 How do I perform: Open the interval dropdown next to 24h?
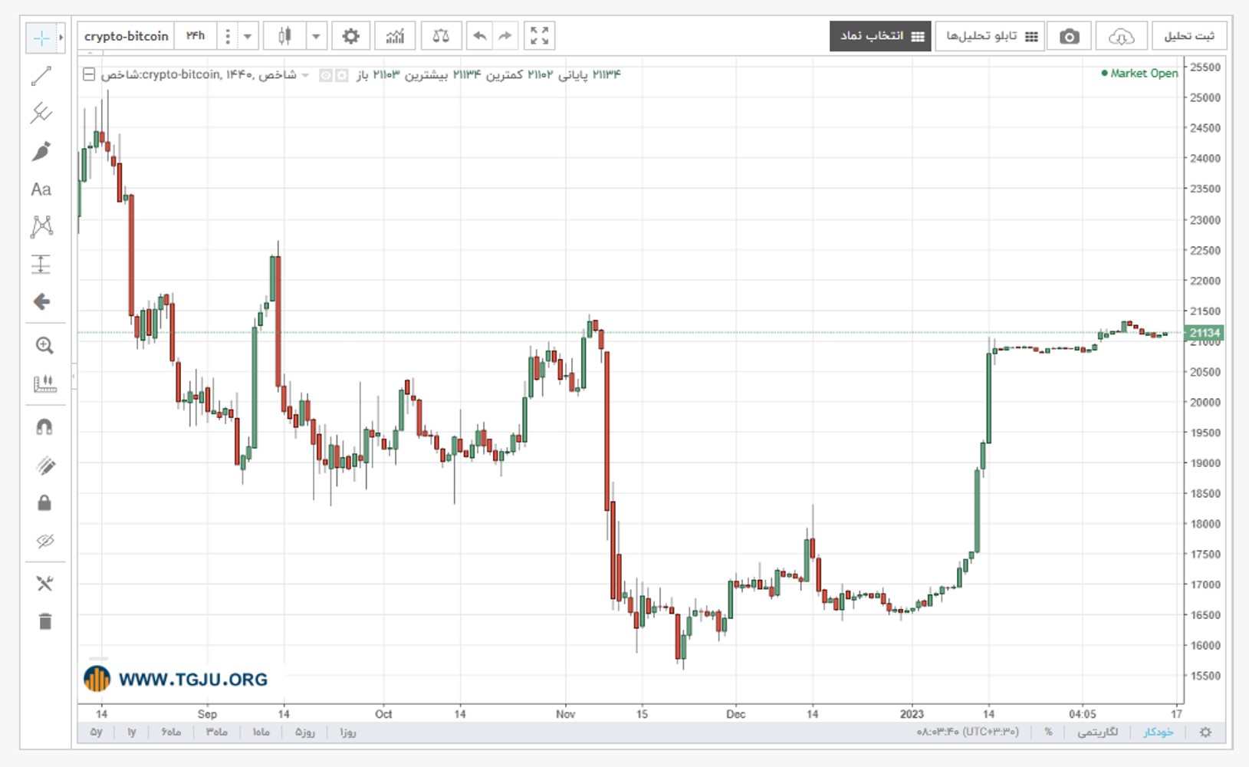tap(247, 36)
